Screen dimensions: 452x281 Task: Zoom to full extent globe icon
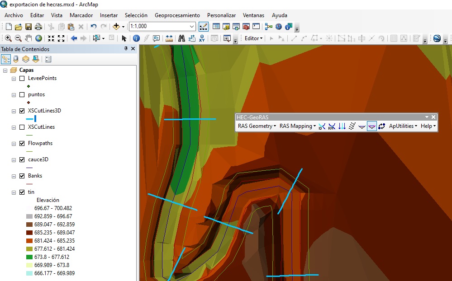pos(38,38)
